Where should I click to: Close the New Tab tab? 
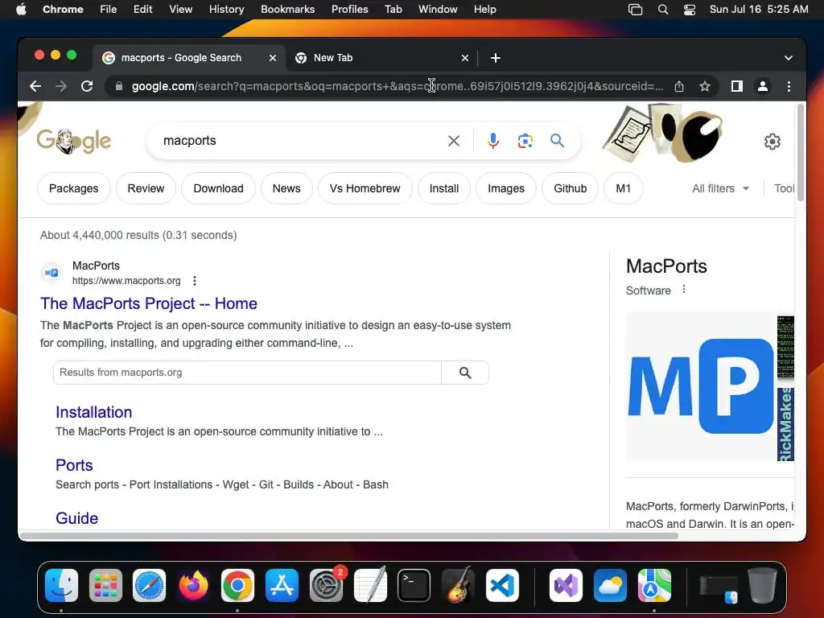click(464, 58)
